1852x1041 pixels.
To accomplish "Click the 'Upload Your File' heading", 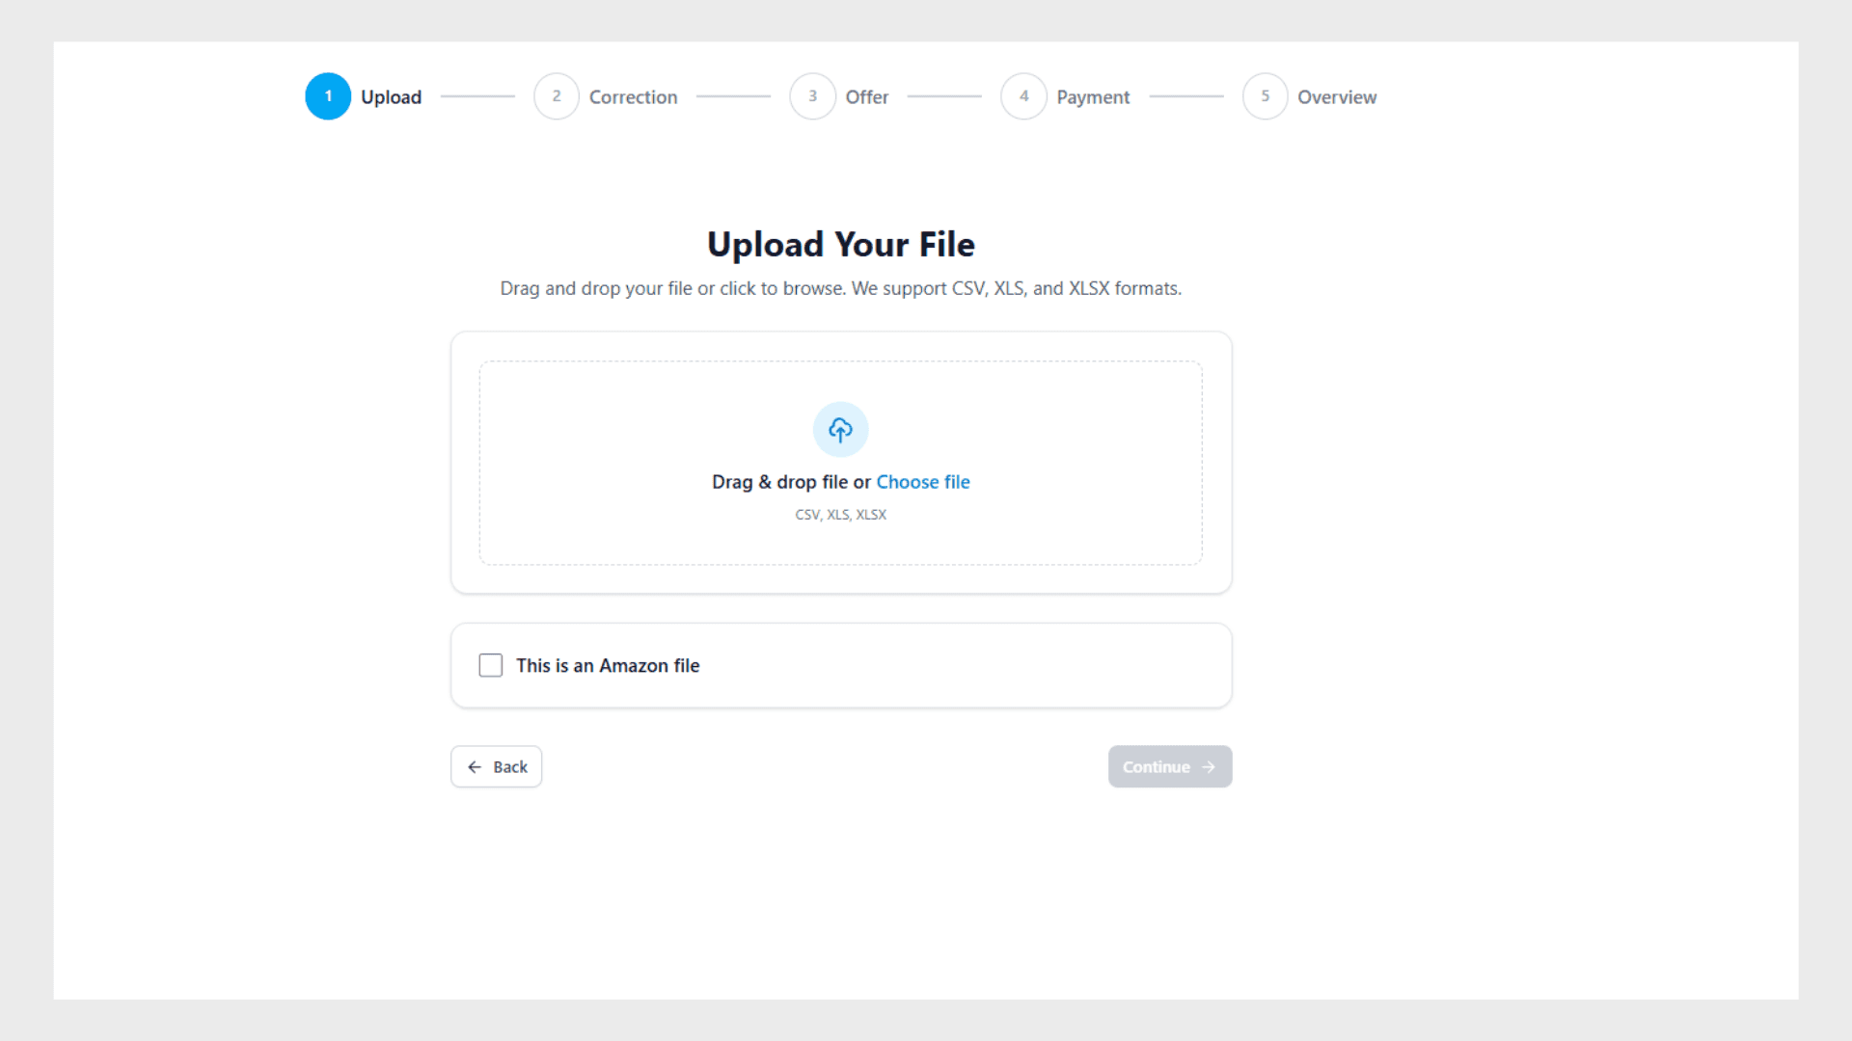I will (x=841, y=245).
